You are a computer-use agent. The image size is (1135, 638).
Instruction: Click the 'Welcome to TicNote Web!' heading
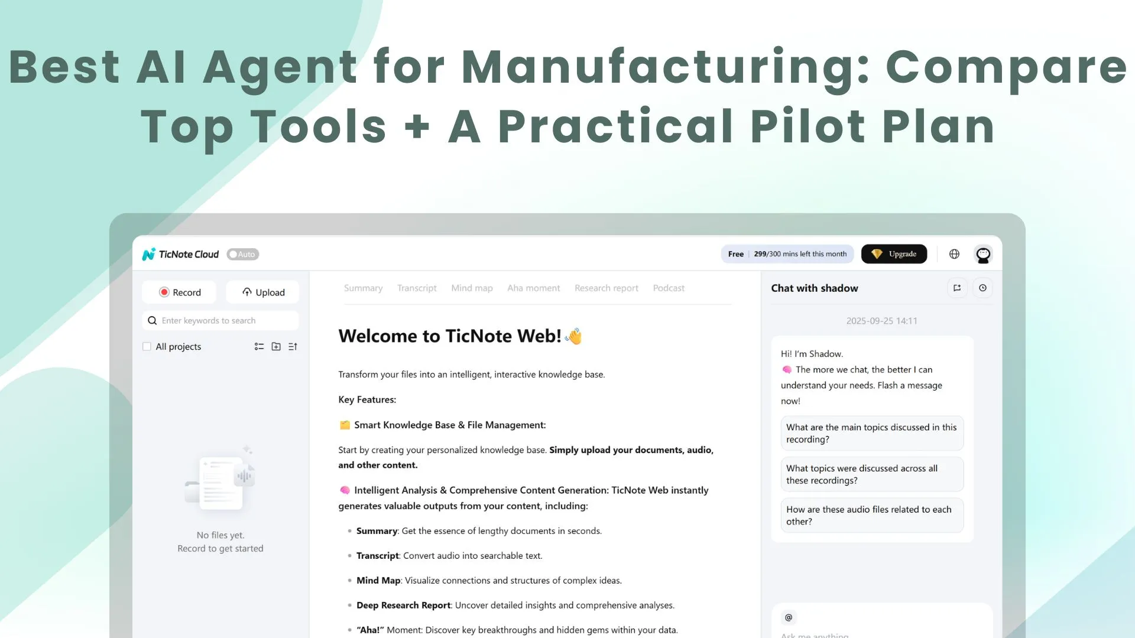(x=461, y=336)
